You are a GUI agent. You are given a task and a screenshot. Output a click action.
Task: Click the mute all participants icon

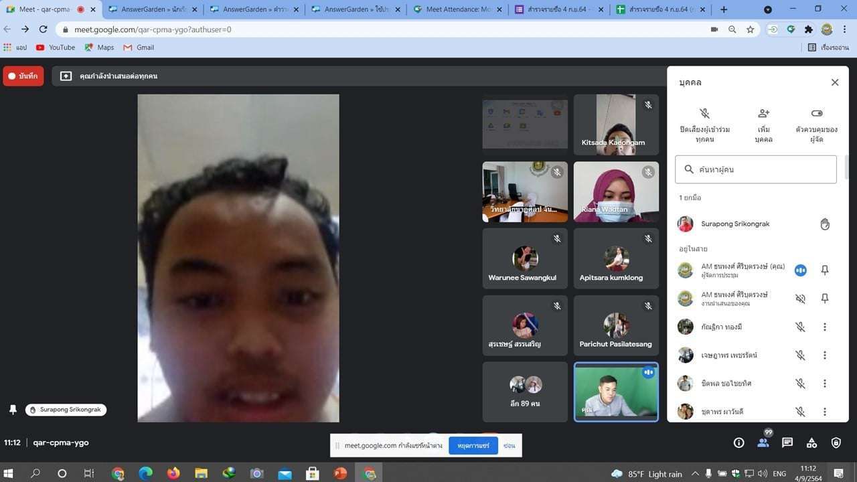(704, 114)
